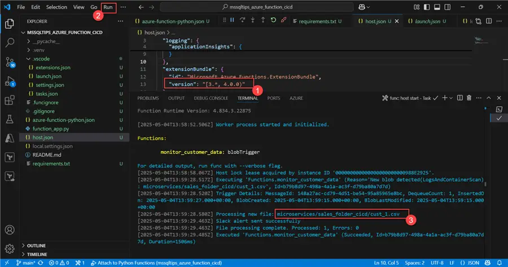508x267 pixels.
Task: Open the Extensions view icon
Action: 10,100
